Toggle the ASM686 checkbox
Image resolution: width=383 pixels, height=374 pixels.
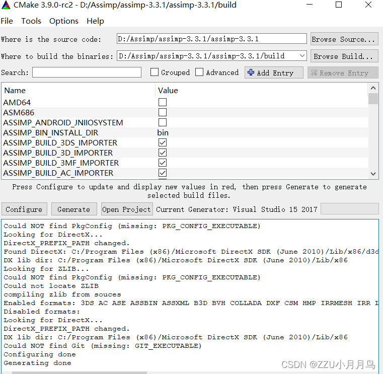[x=163, y=112]
